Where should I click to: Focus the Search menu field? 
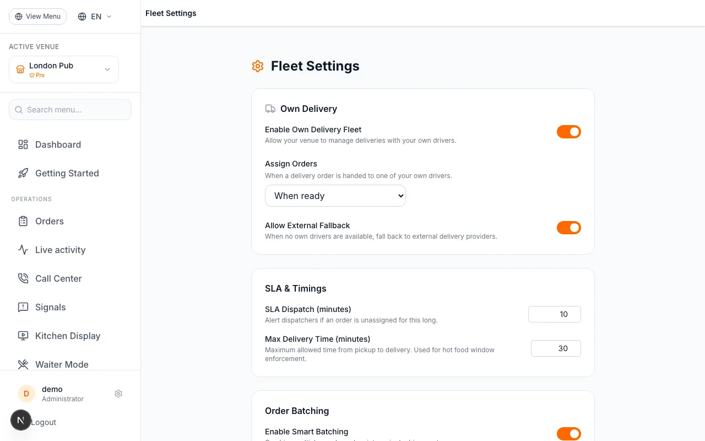70,110
